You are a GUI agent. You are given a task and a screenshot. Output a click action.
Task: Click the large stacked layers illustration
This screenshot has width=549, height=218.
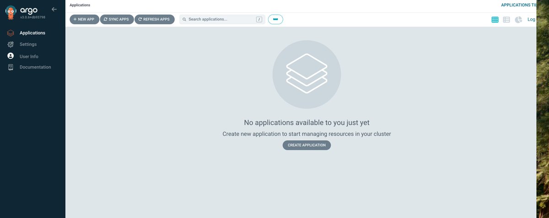pos(307,74)
